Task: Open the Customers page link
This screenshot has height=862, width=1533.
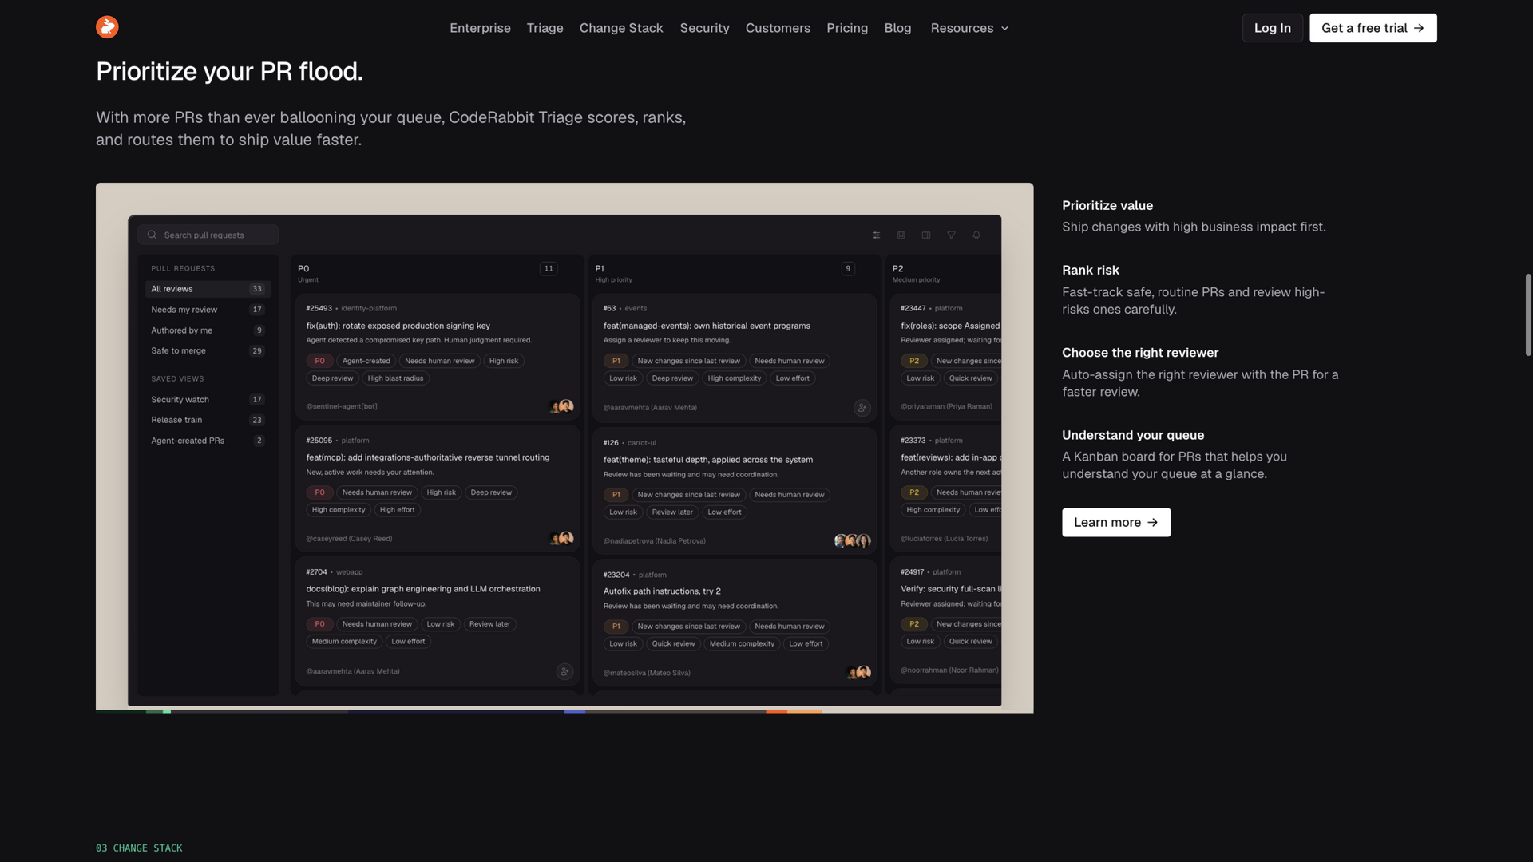Action: coord(778,28)
